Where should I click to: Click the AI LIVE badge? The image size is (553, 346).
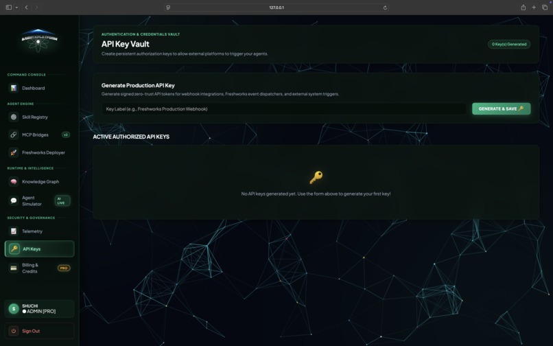[62, 200]
